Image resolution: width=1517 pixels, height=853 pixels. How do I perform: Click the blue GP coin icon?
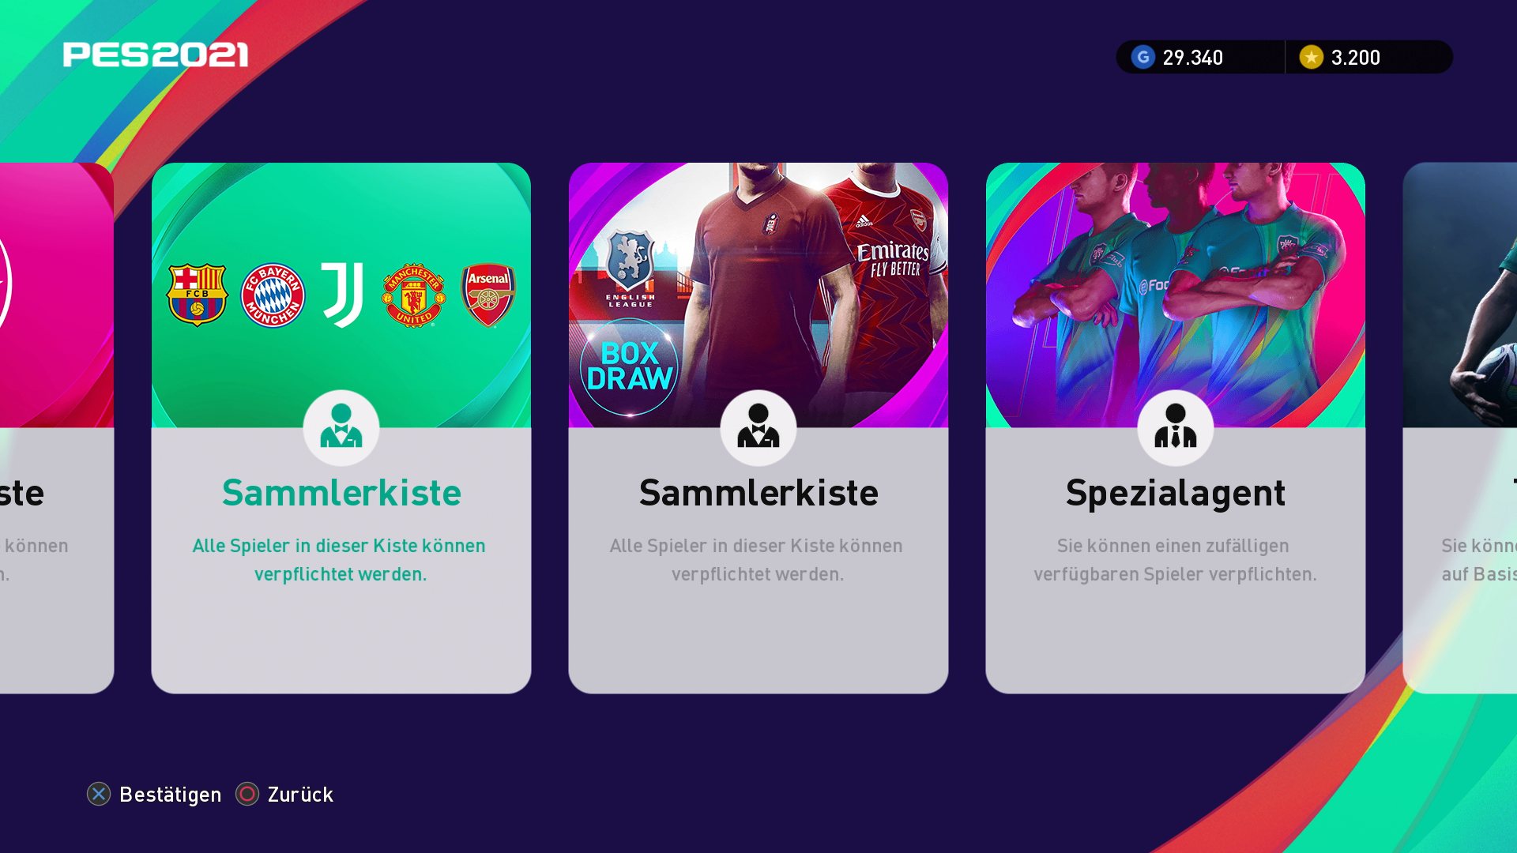click(1143, 57)
